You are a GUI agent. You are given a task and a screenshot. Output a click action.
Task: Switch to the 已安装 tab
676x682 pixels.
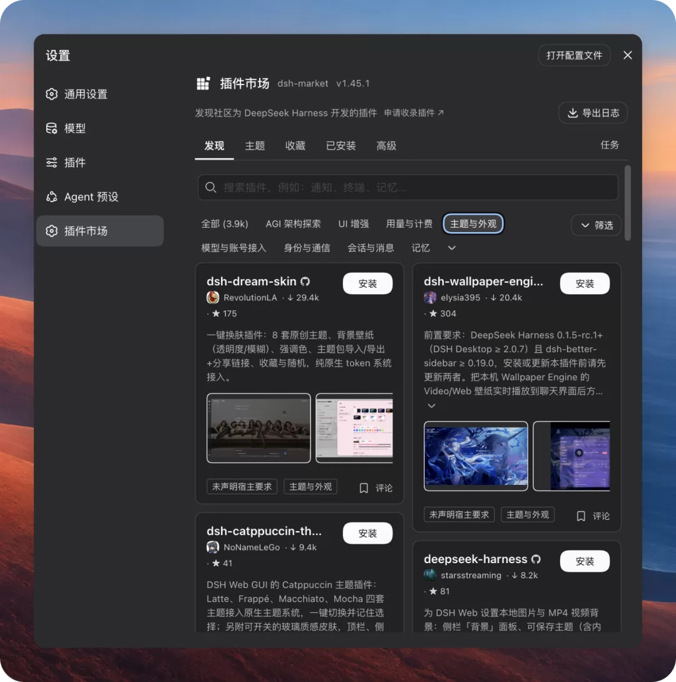click(341, 146)
